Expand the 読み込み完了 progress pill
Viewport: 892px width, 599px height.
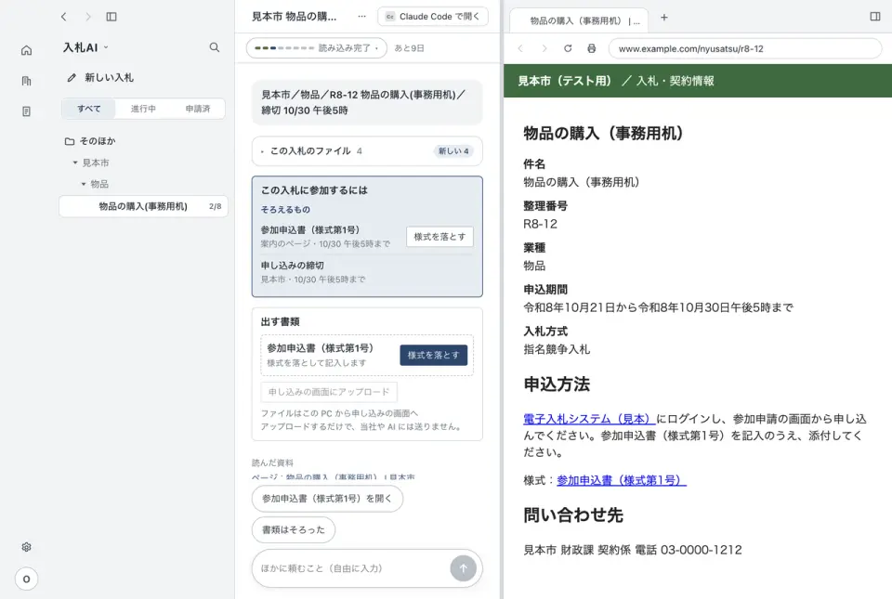pos(316,48)
